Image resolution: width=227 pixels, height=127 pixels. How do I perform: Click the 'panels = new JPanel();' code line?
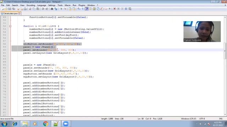click(40, 65)
